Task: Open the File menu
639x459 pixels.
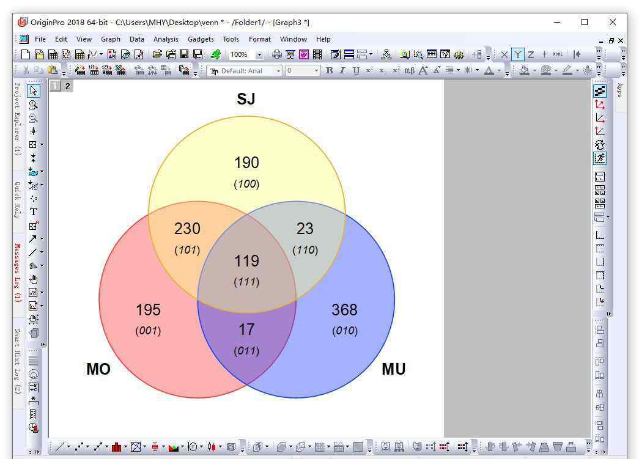Action: [x=40, y=39]
